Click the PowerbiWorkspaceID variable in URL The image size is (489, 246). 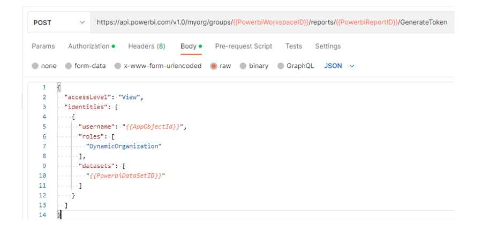pyautogui.click(x=270, y=22)
